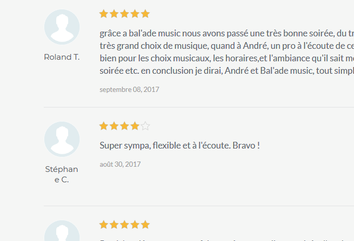Click Roland T.'s profile avatar

pos(62,27)
